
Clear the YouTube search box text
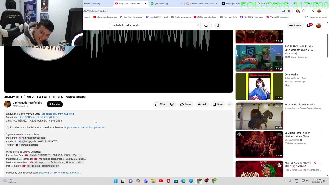198,25
